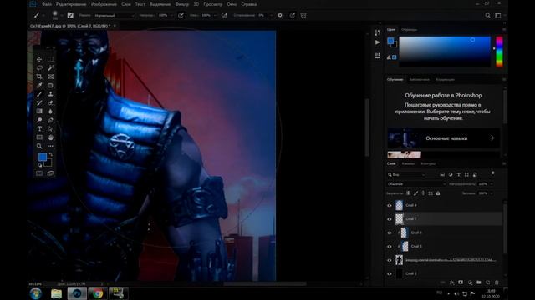Change the screen mode
This screenshot has height=300, width=535.
tap(50, 173)
